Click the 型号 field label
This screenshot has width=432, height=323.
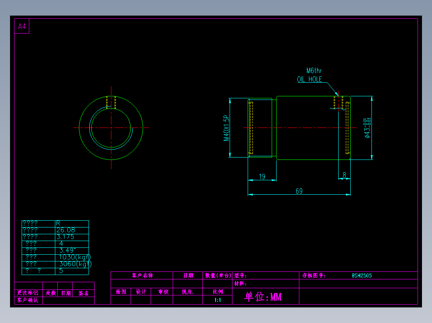240,275
